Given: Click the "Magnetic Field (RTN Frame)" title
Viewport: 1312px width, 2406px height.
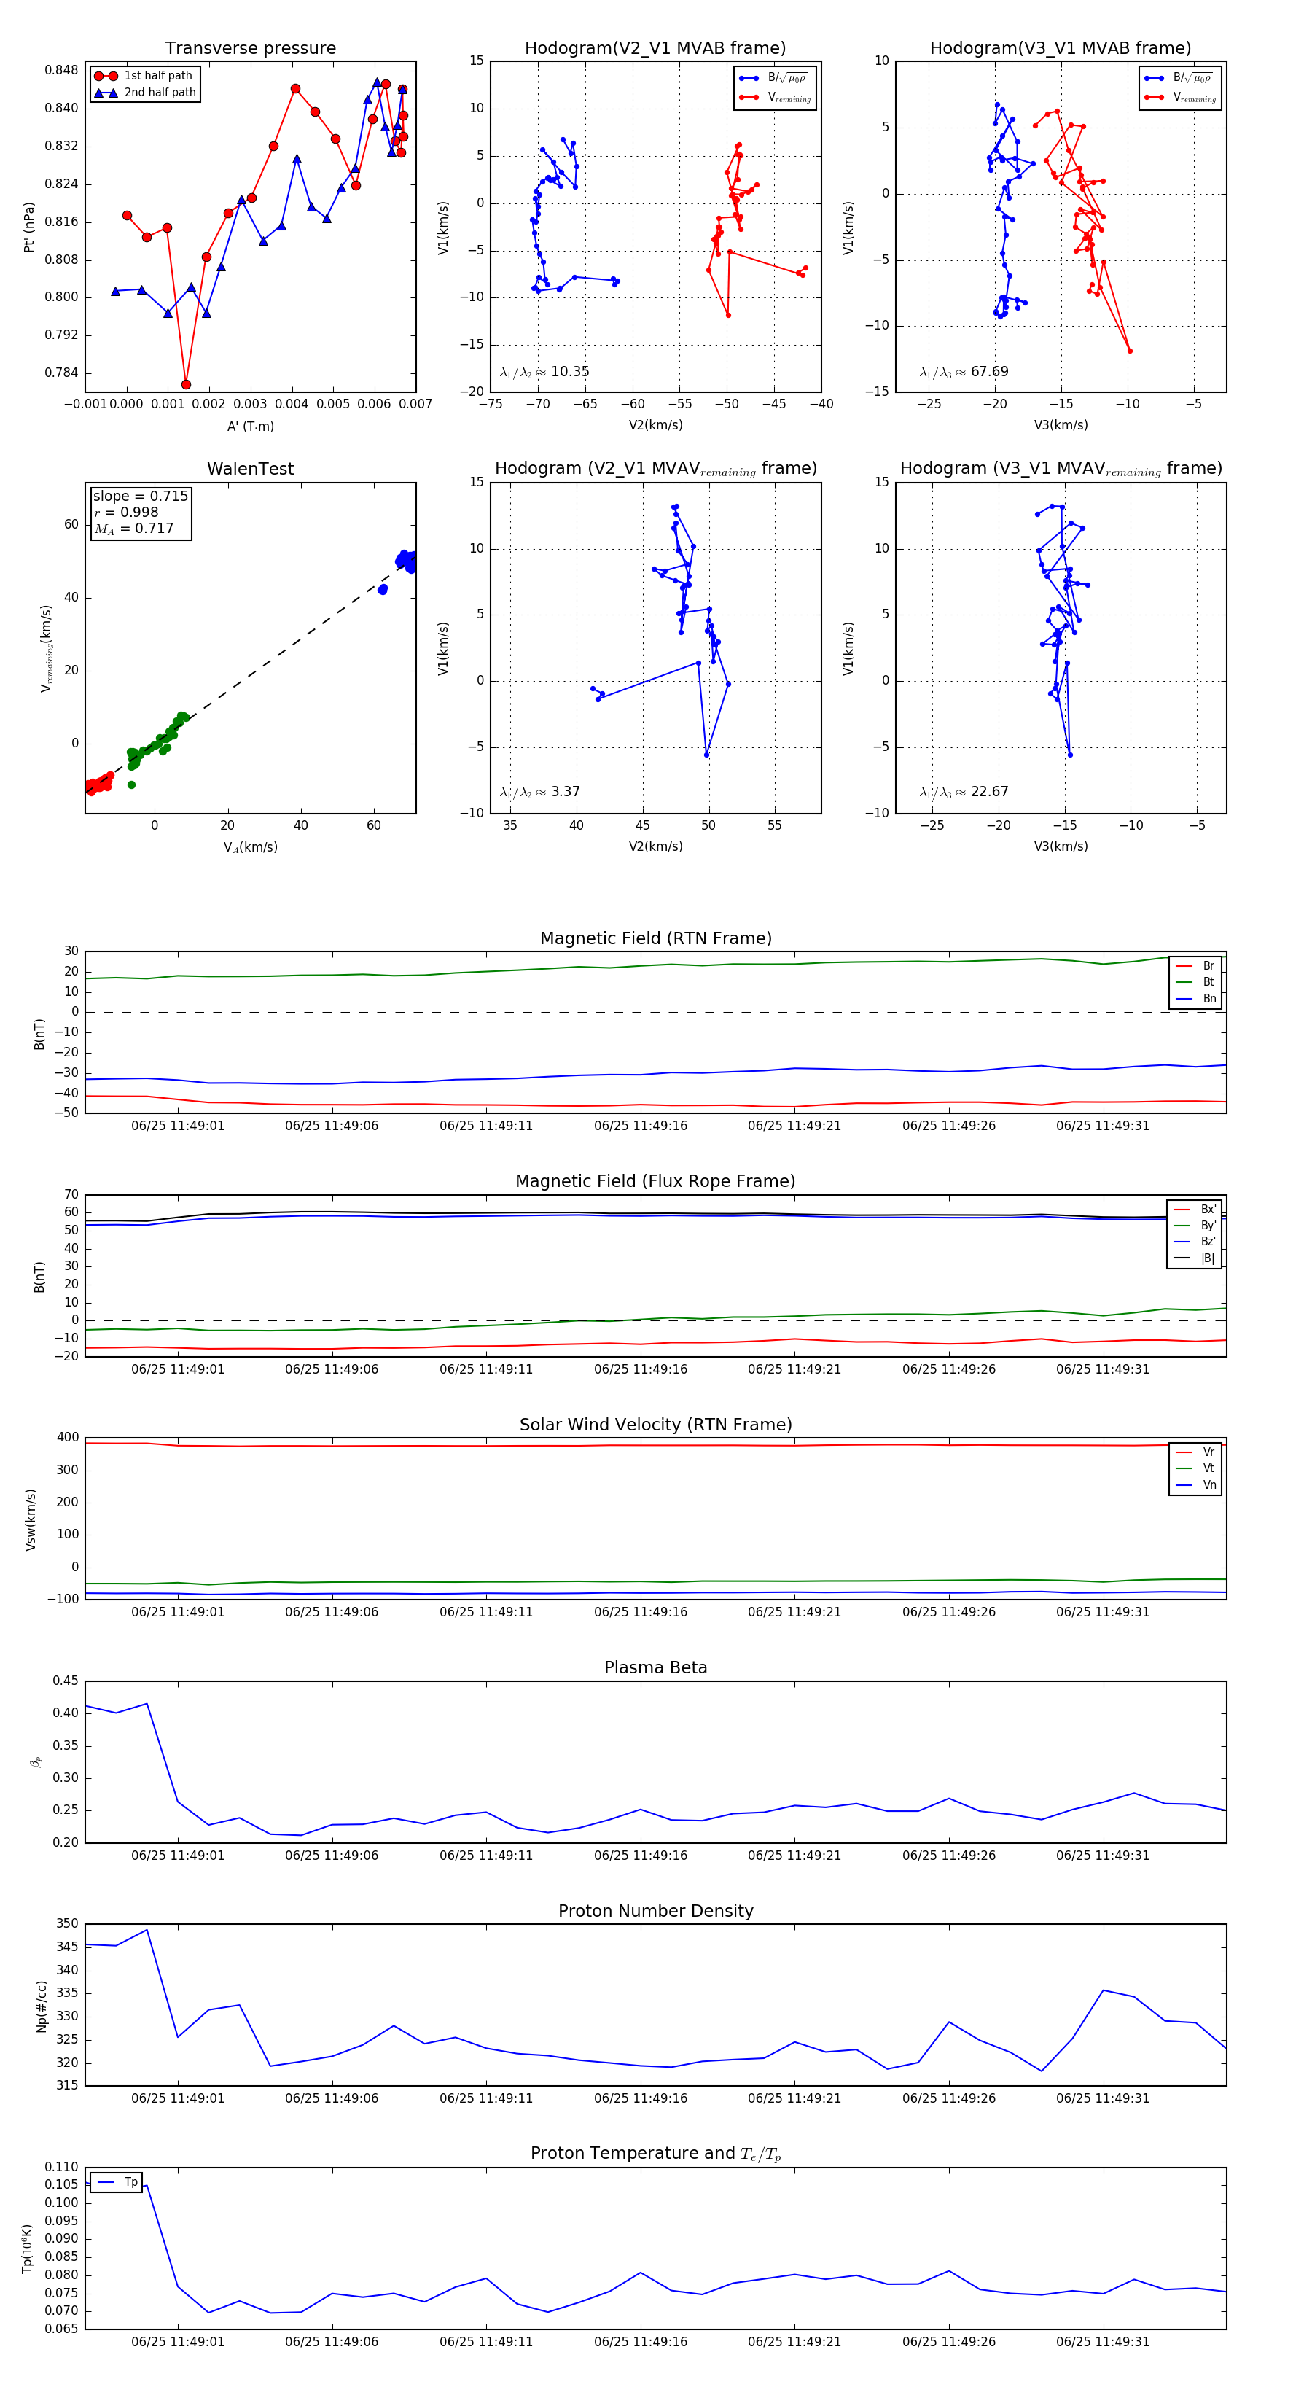Looking at the screenshot, I should pyautogui.click(x=655, y=938).
